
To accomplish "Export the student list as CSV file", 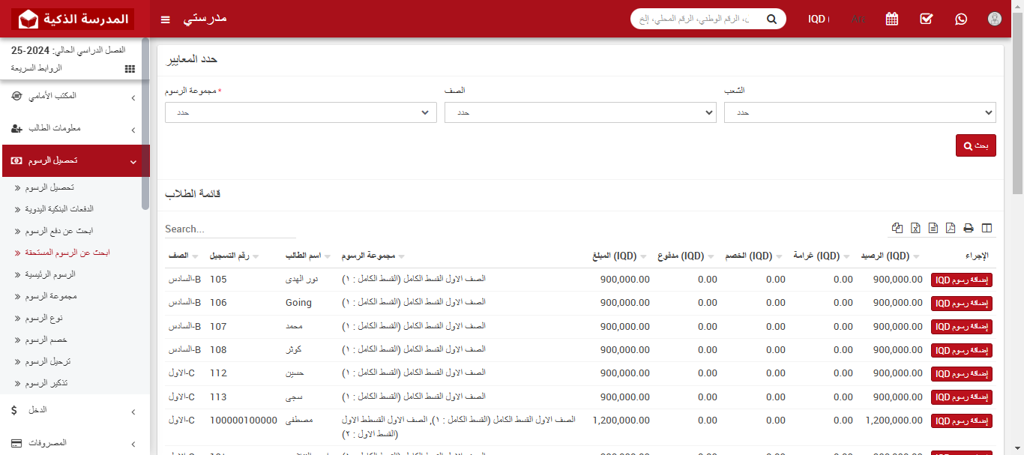I will click(x=933, y=227).
